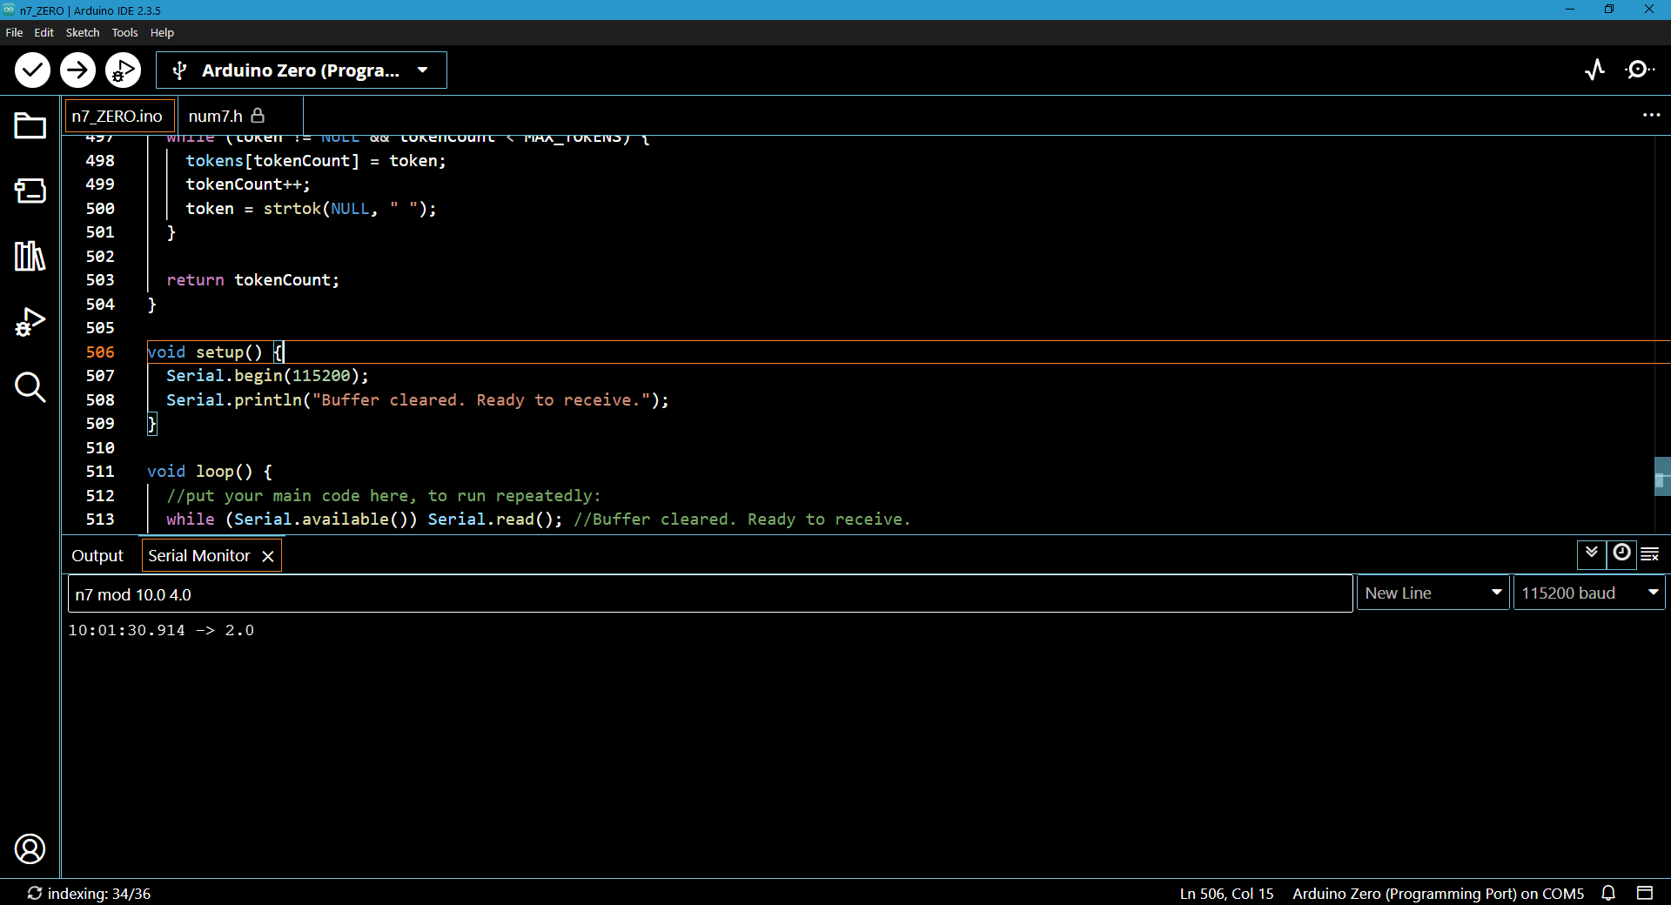
Task: Click the serial message input field
Action: (709, 594)
